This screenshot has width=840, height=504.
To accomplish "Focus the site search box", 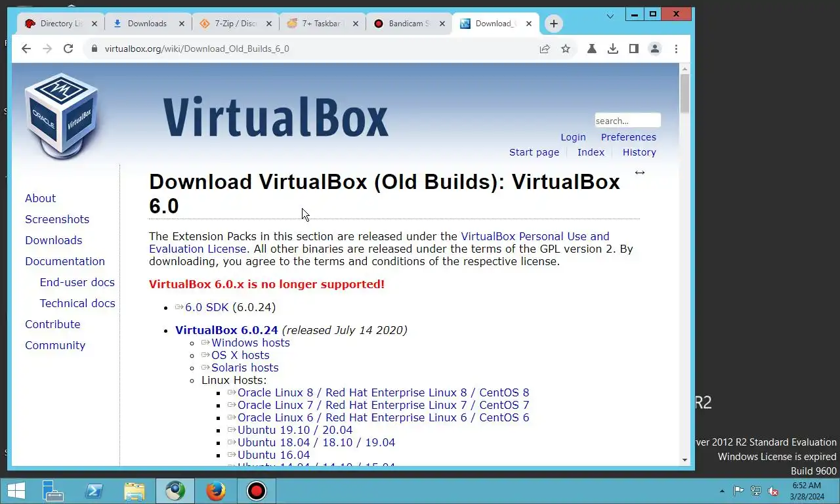I will click(627, 120).
